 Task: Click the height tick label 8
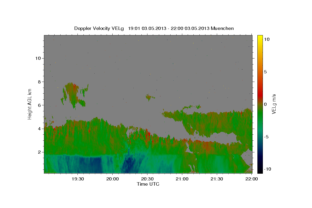click(x=40, y=82)
